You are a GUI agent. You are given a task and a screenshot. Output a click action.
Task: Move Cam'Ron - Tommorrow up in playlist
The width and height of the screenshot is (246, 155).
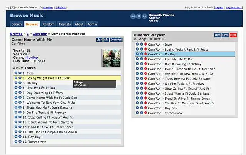coord(138,113)
